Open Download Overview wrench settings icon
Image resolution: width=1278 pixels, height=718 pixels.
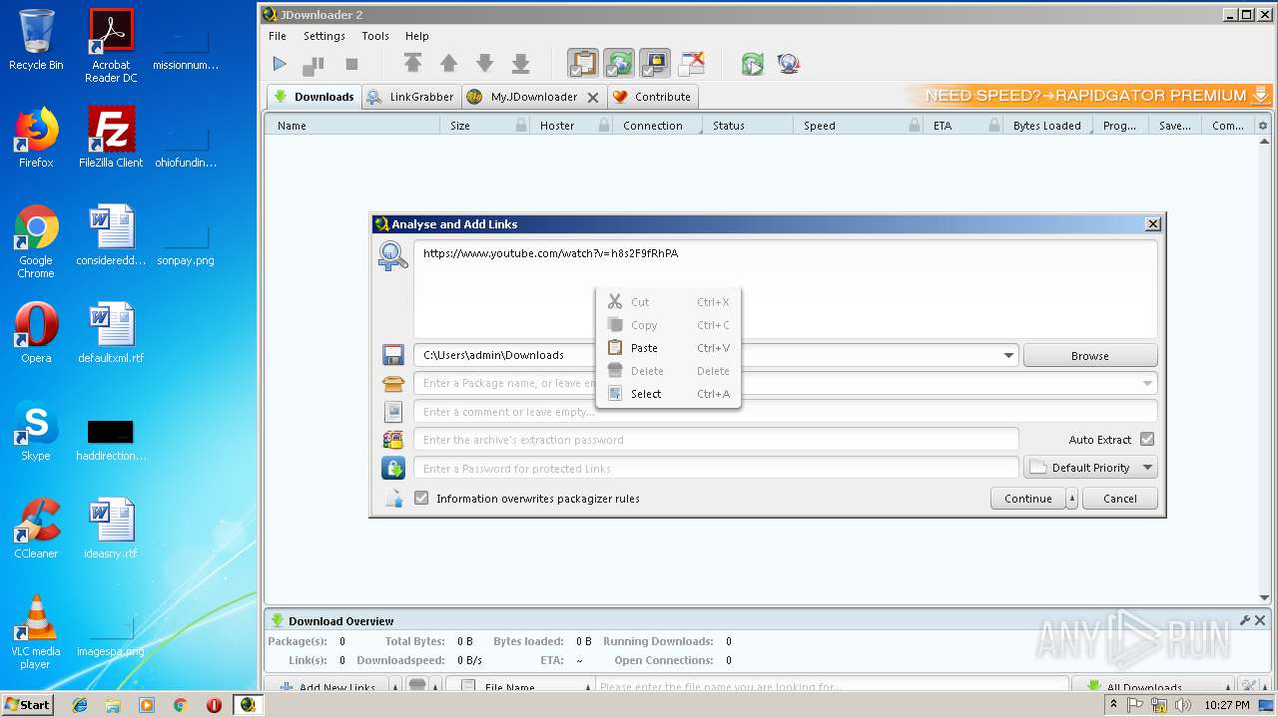pyautogui.click(x=1245, y=620)
